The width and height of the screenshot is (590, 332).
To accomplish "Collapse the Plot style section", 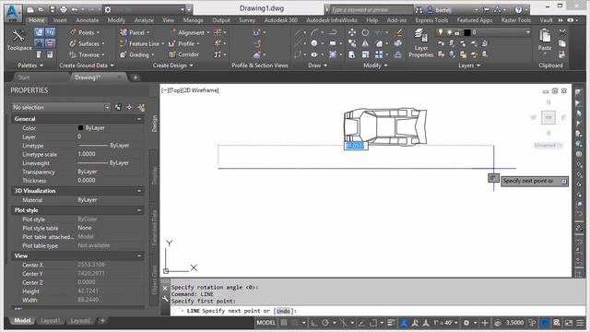I will point(139,210).
